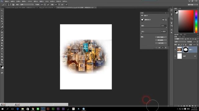Select the Pen tool

[x=2, y=49]
